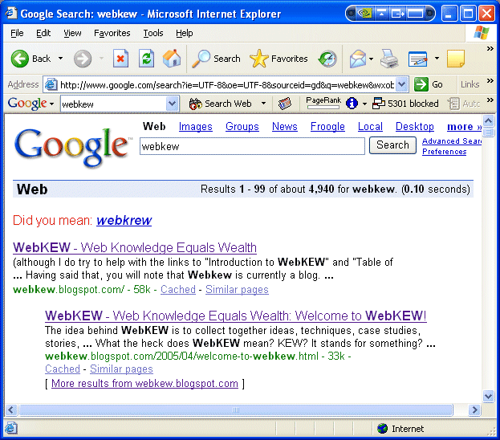Open the PageRank info dropdown arrow
This screenshot has width=500, height=440.
coord(364,104)
